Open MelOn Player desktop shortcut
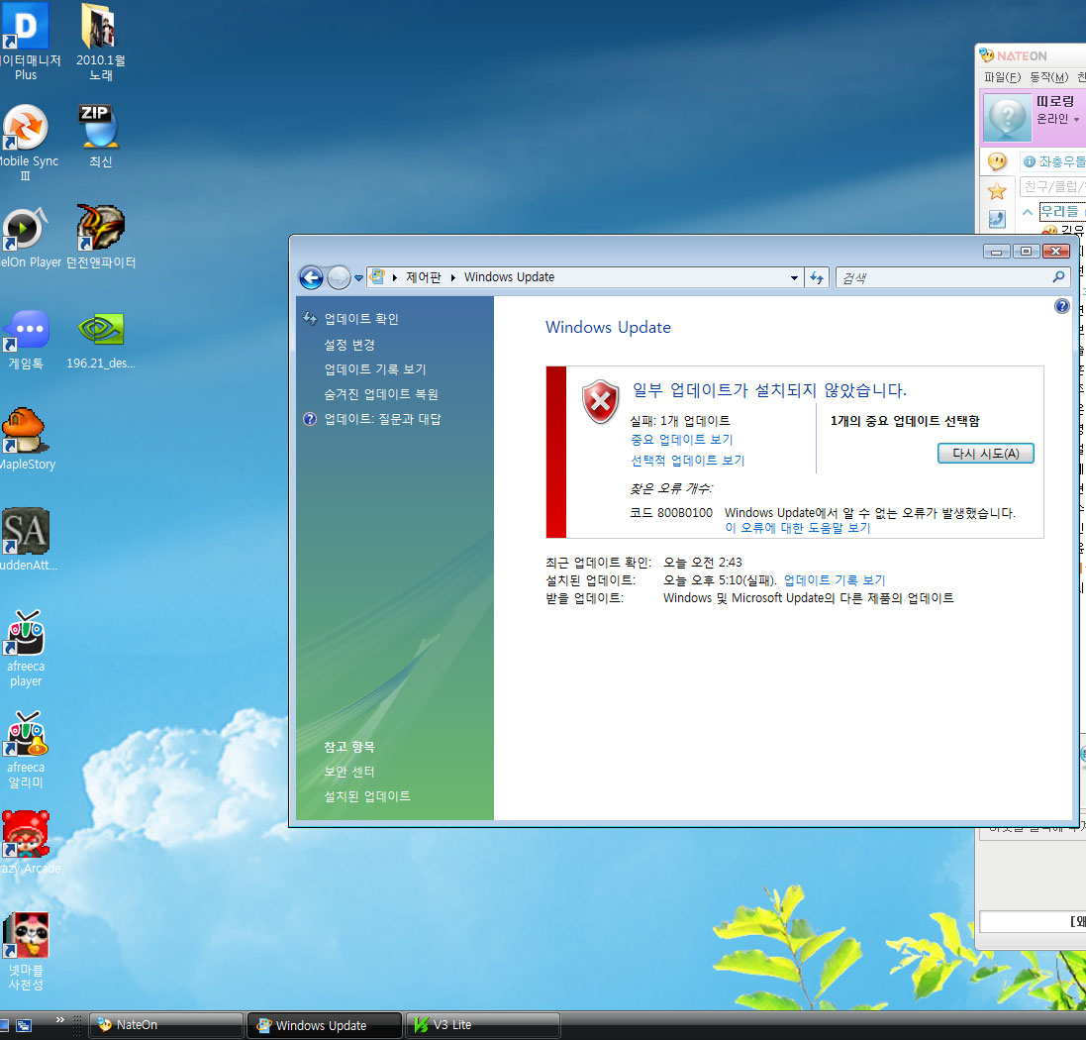1086x1040 pixels. tap(28, 237)
